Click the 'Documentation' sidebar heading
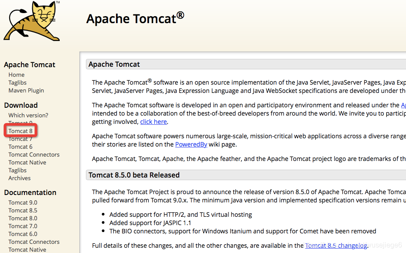 (30, 192)
